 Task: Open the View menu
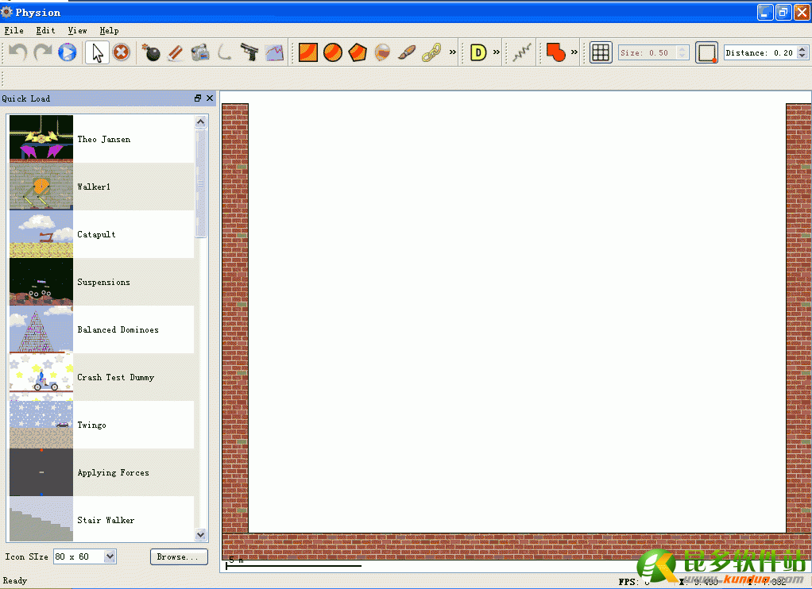pyautogui.click(x=77, y=30)
